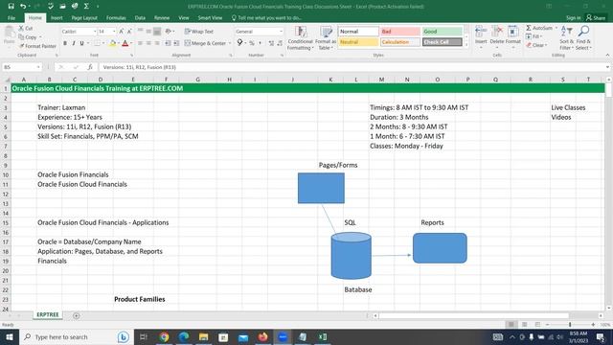Screen dimensions: 613x345
Task: Click the zoom slider in status bar
Action: 570,324
